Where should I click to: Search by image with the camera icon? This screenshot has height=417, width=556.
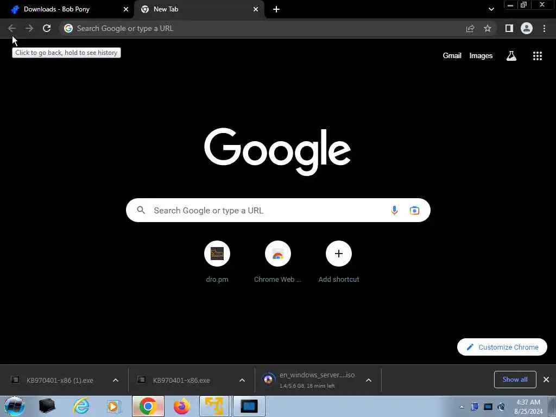click(x=414, y=210)
